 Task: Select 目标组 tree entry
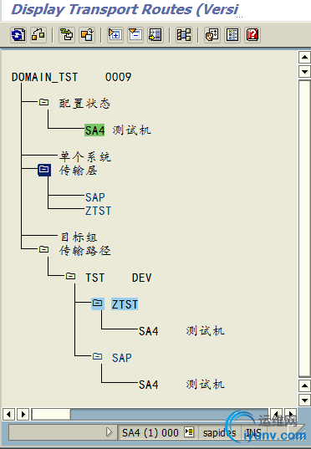coord(79,237)
